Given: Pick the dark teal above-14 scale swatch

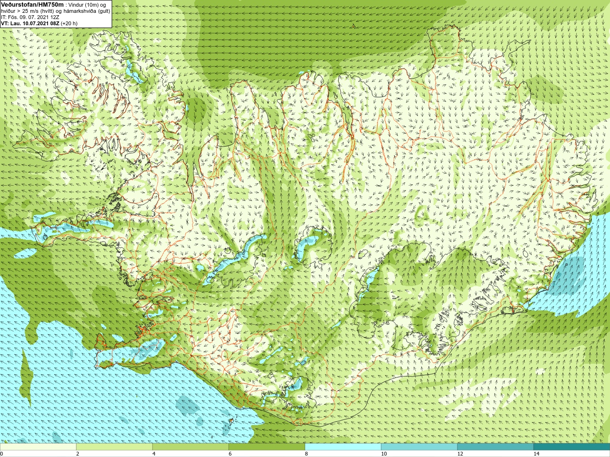Looking at the screenshot, I should 572,447.
